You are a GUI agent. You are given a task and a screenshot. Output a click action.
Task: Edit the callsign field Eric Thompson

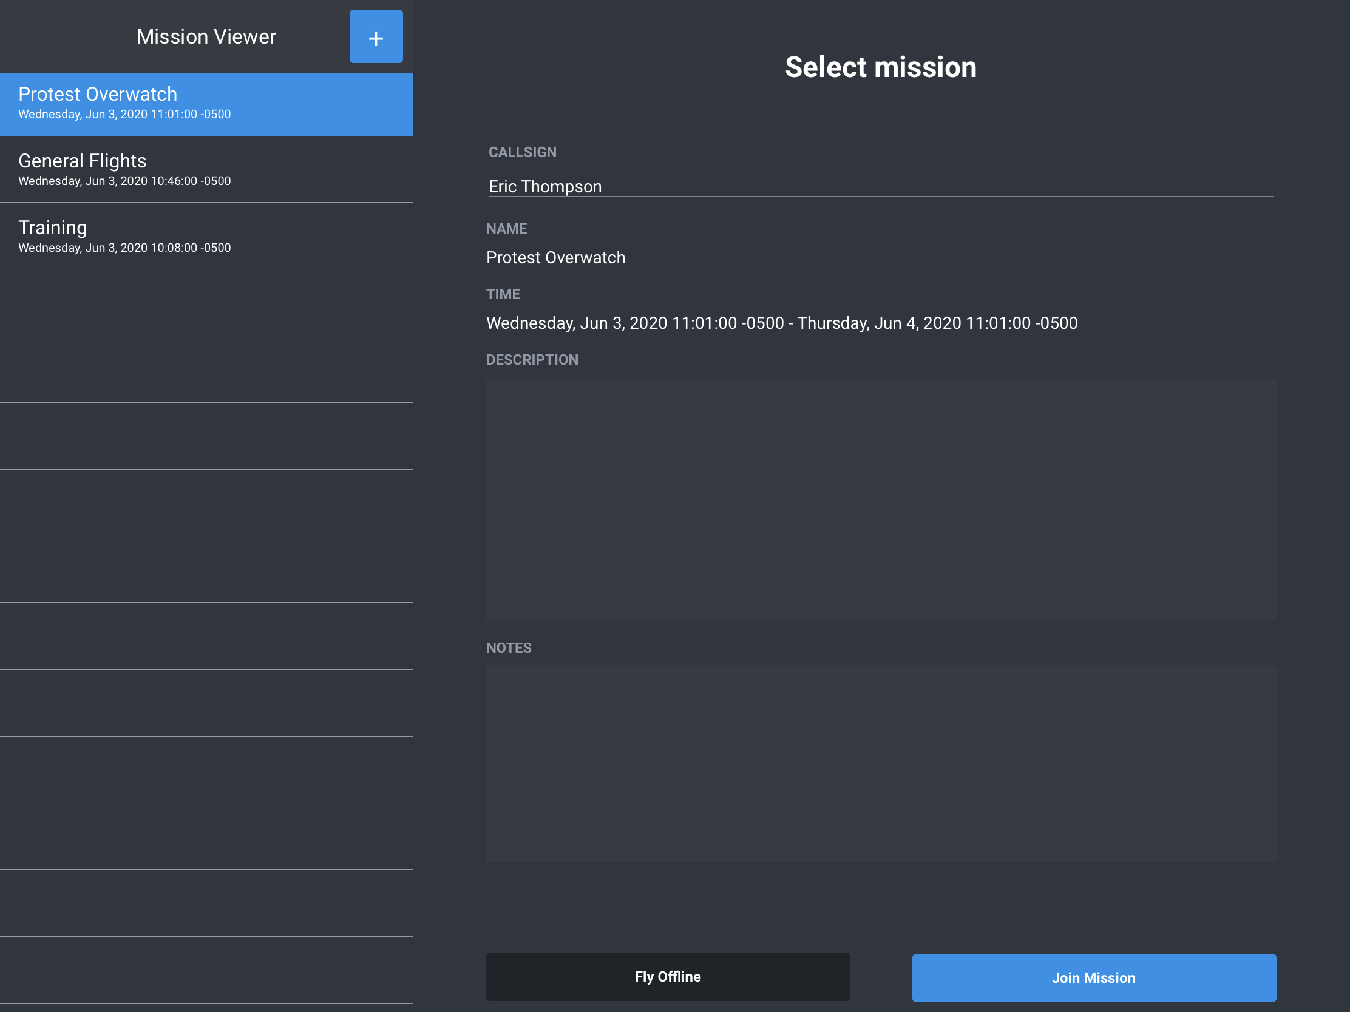pos(881,186)
